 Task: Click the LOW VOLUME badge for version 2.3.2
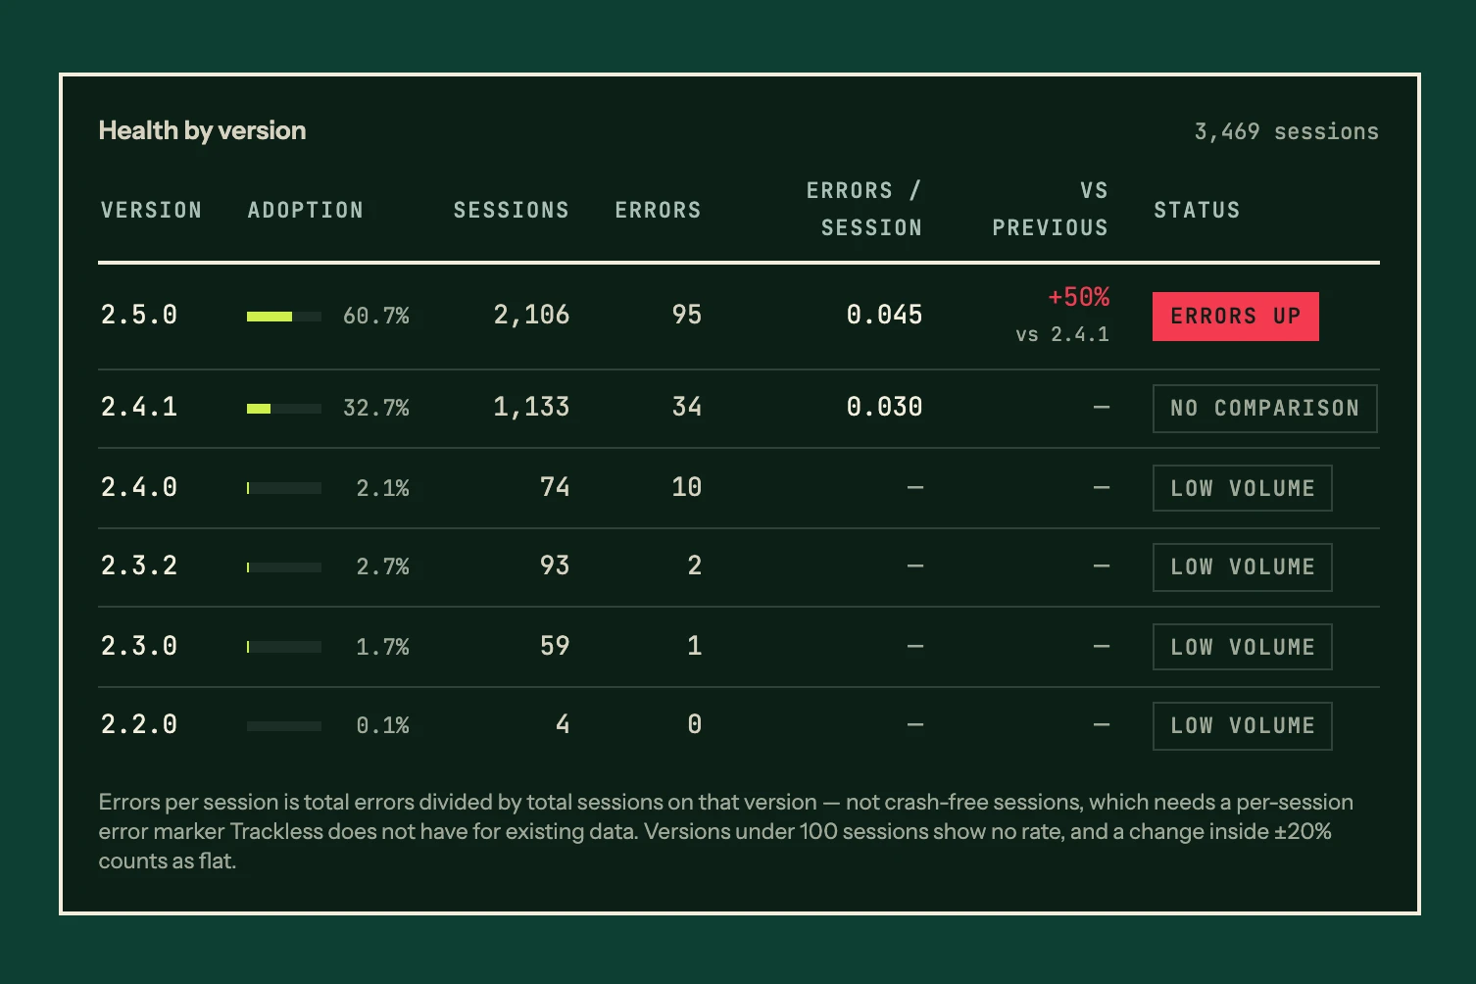coord(1243,567)
